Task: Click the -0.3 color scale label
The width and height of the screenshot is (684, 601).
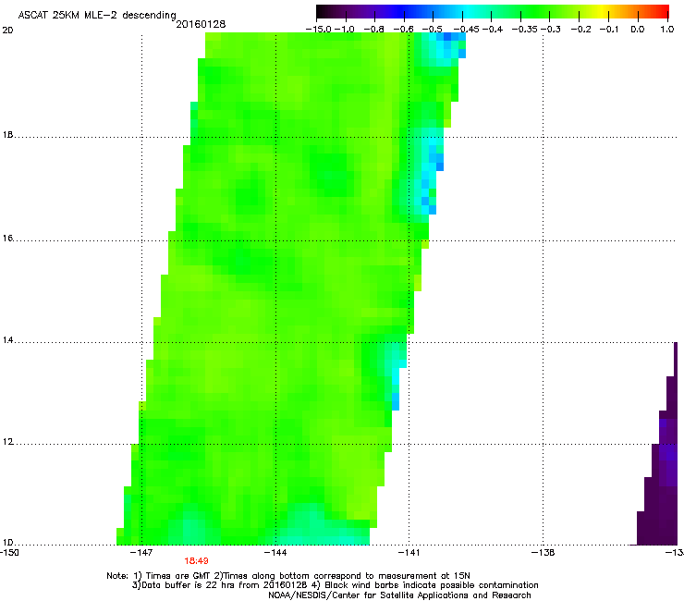Action: 551,30
